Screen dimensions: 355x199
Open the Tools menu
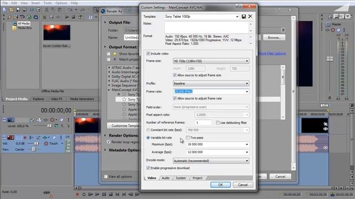[x=48, y=3]
